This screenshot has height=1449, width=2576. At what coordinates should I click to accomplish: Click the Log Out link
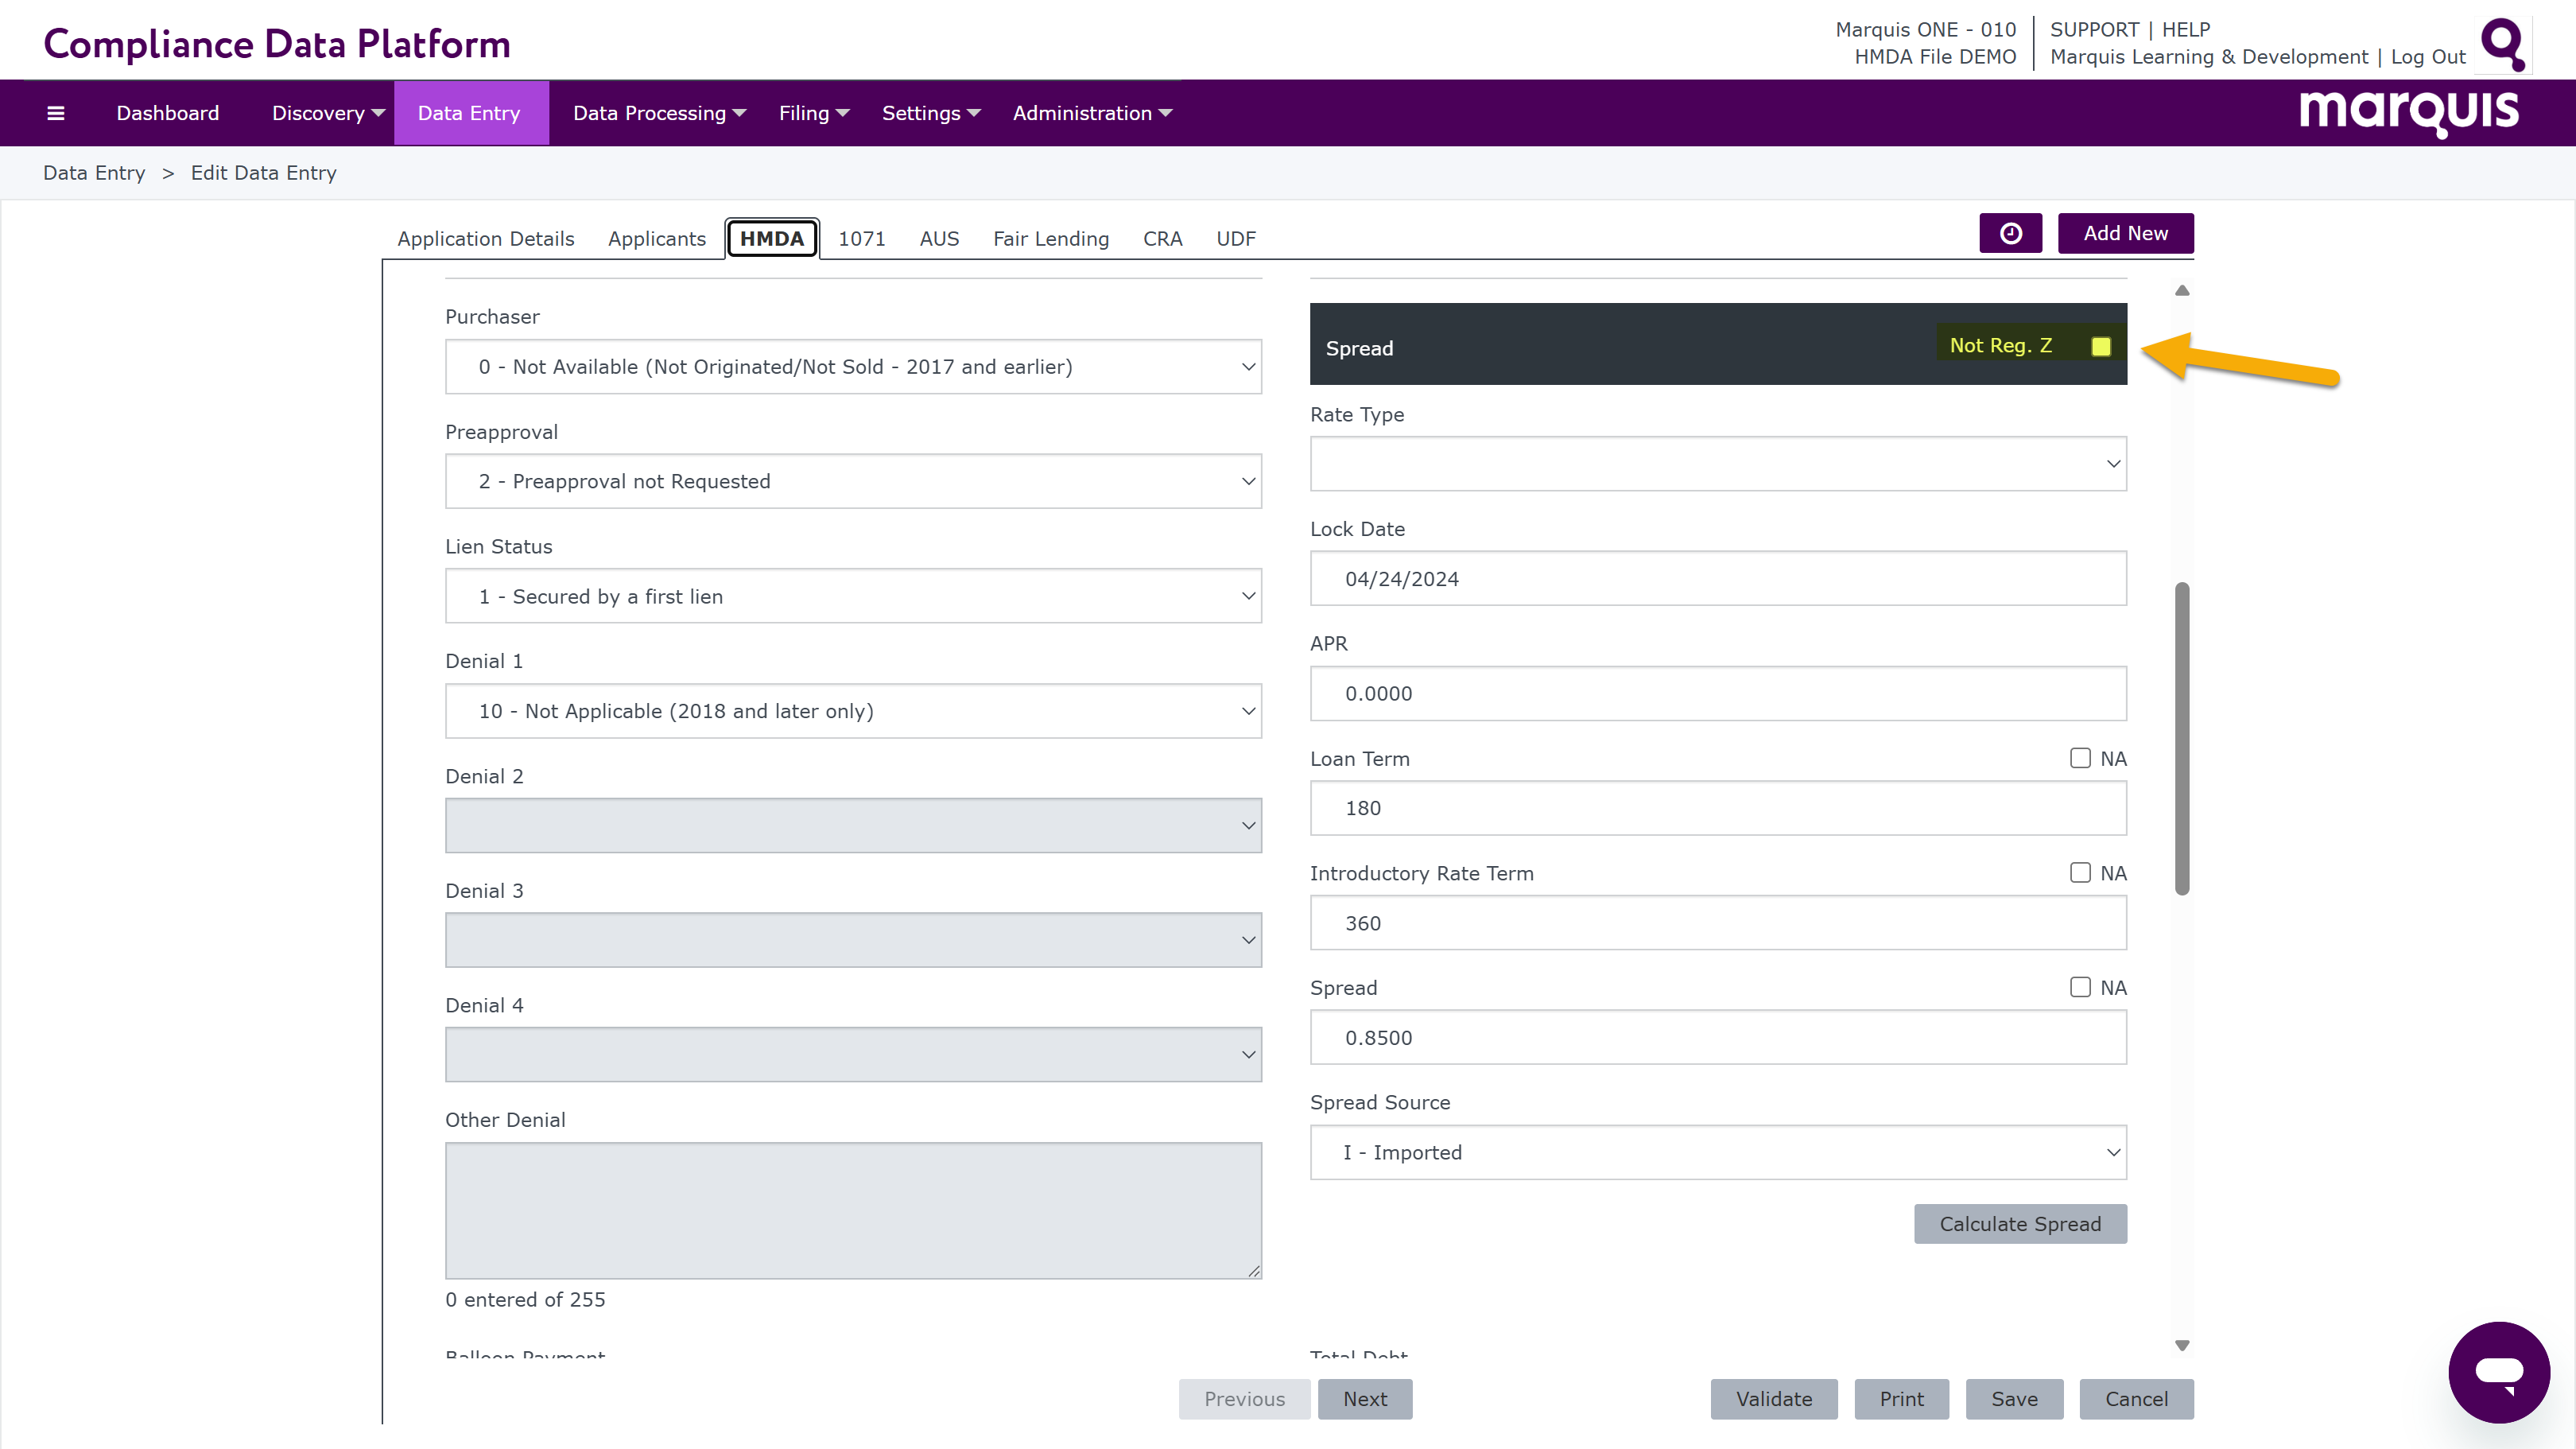coord(2427,57)
